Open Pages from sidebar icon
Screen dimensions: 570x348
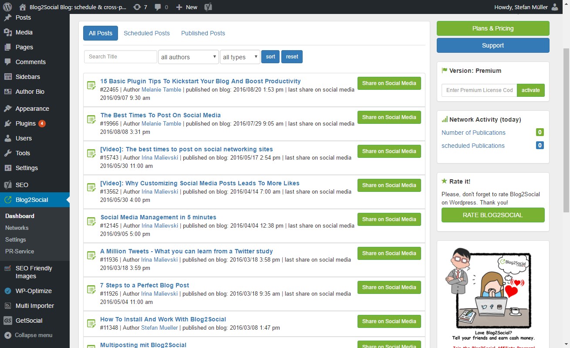[8, 47]
